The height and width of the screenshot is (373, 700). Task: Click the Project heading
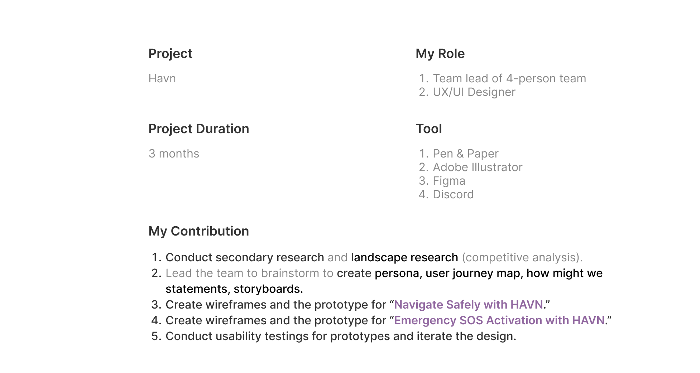171,54
